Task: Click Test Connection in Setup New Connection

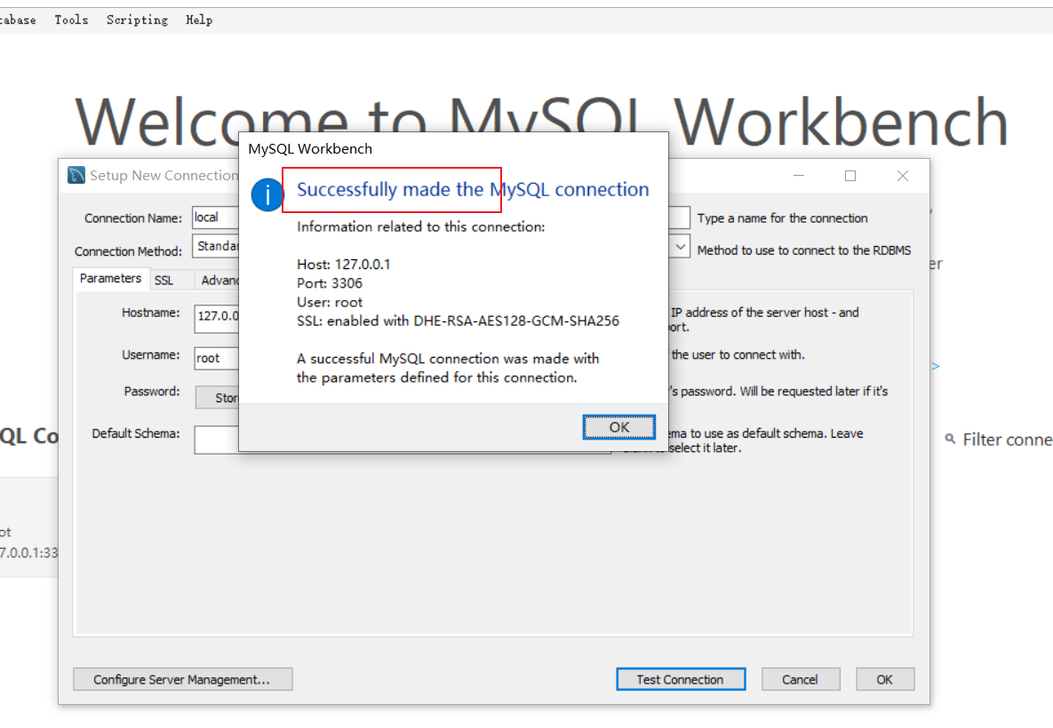Action: (681, 679)
